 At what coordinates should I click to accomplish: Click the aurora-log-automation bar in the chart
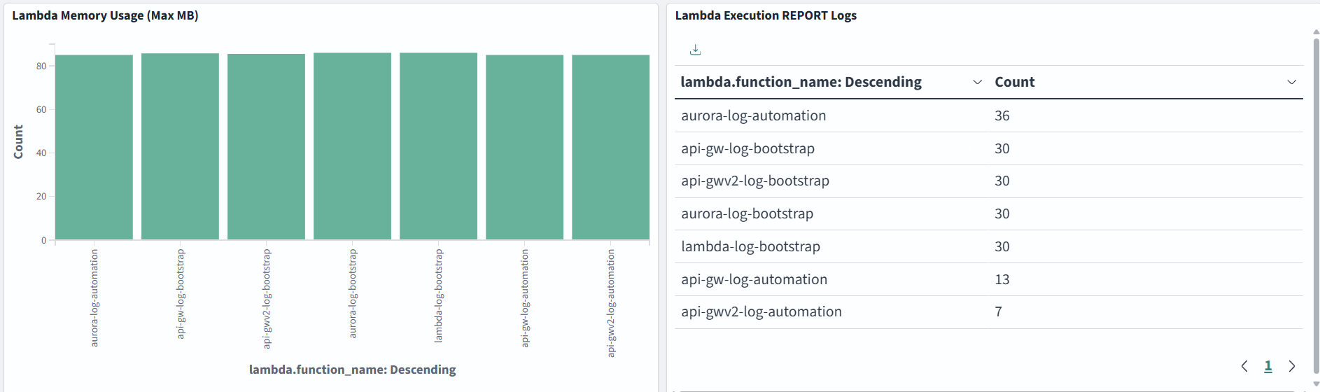click(94, 147)
